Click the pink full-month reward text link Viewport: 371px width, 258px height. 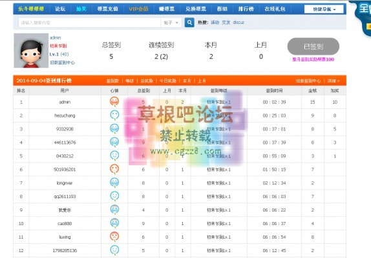tap(313, 59)
